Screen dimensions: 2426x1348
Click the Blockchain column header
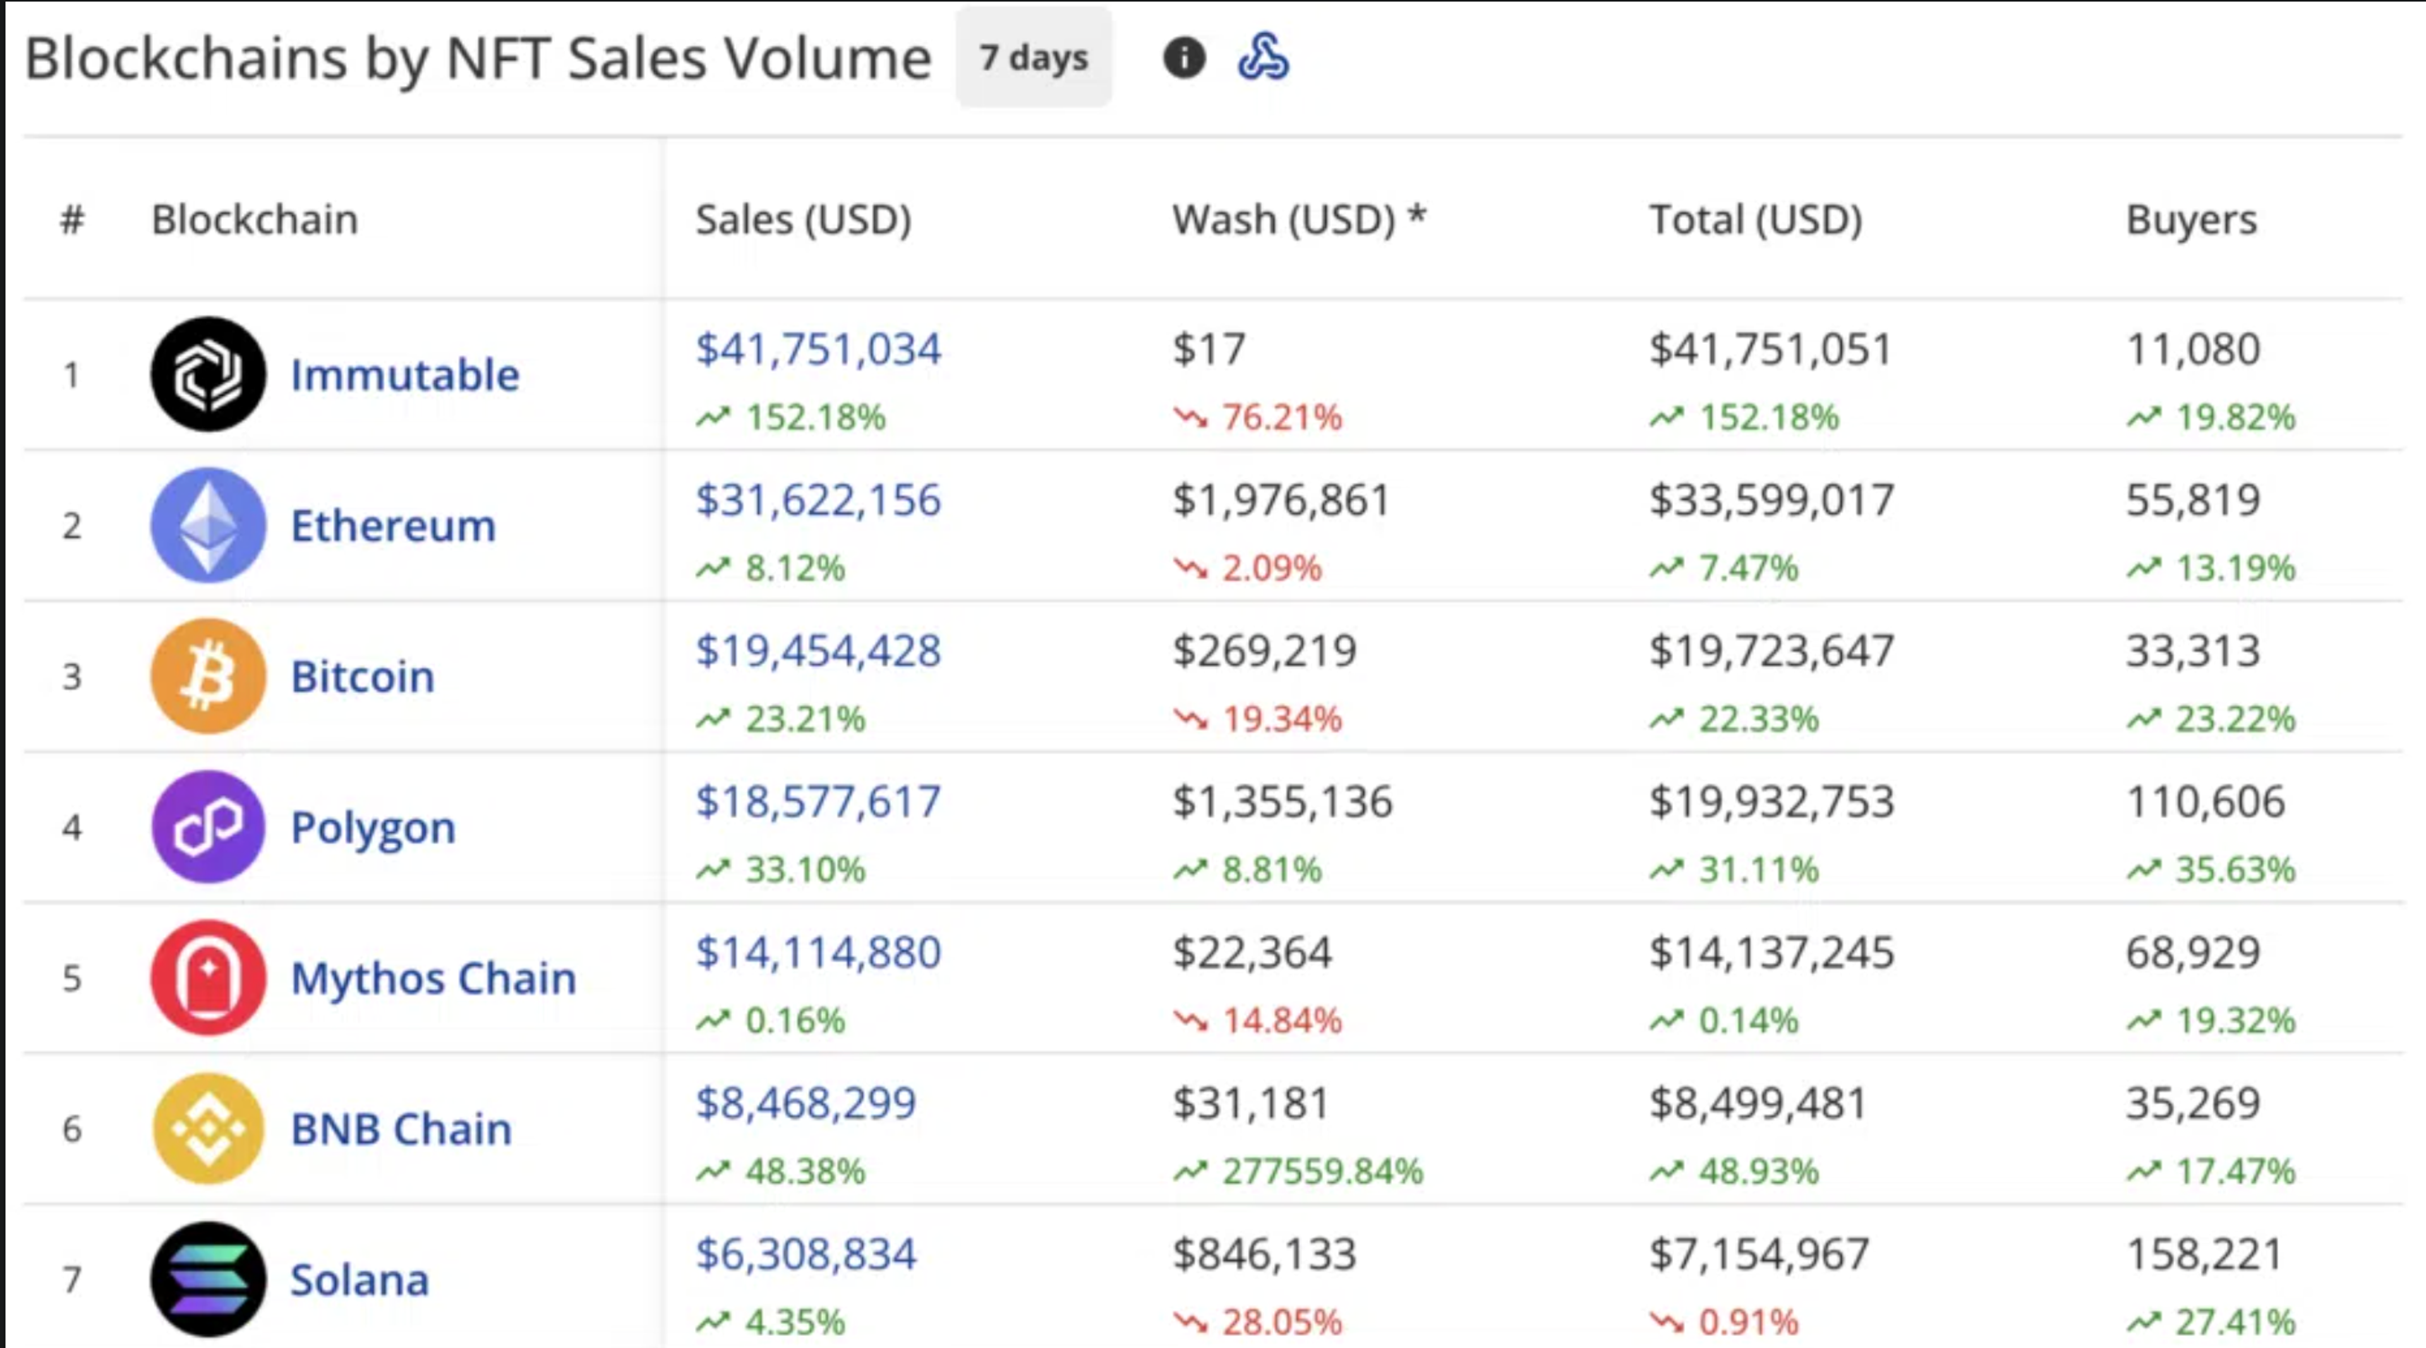(254, 219)
